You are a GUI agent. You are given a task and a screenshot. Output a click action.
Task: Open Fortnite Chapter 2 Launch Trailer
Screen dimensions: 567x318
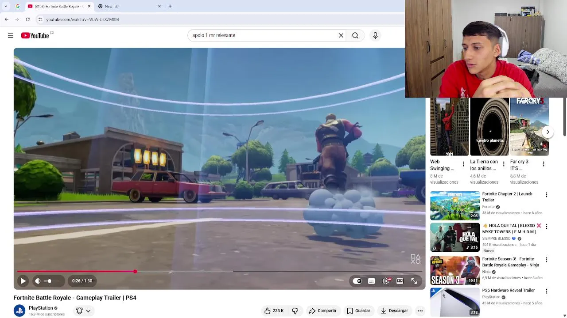pyautogui.click(x=455, y=205)
